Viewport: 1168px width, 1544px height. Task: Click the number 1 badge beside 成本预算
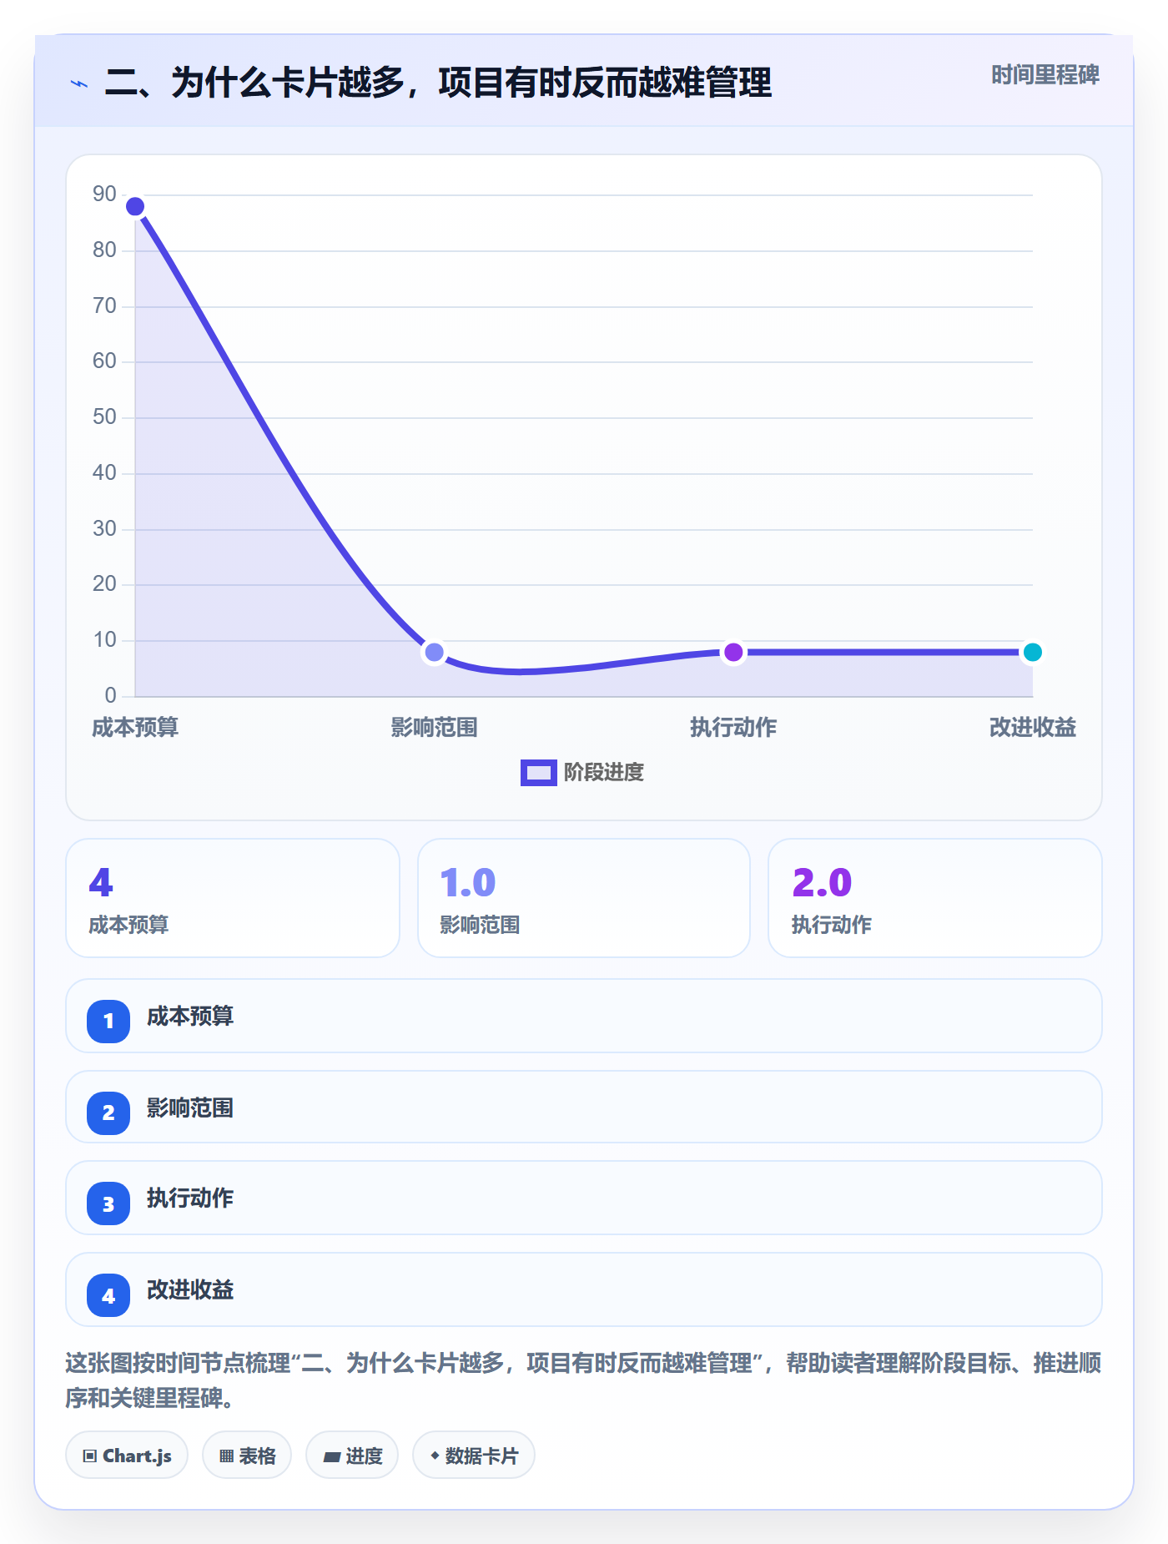pos(108,1021)
